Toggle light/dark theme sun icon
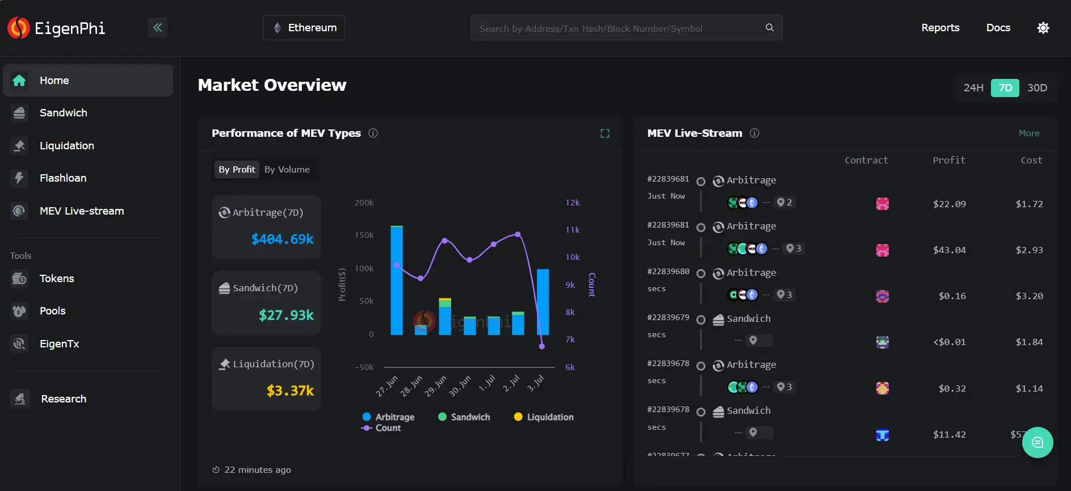 coord(1043,28)
